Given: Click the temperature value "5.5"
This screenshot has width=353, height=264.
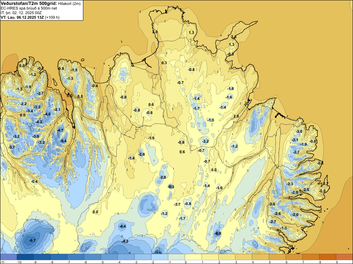Looking at the screenshot, I should 69,96.
